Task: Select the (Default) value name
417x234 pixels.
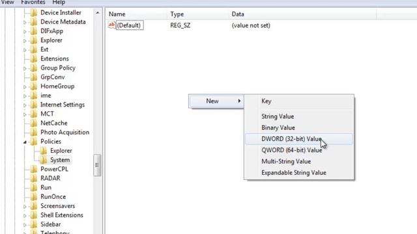Action: 129,25
